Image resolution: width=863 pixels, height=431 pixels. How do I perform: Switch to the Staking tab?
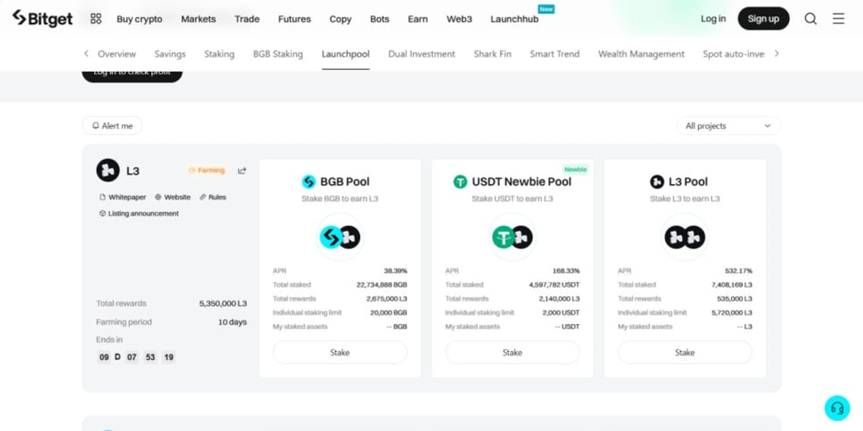(x=219, y=54)
